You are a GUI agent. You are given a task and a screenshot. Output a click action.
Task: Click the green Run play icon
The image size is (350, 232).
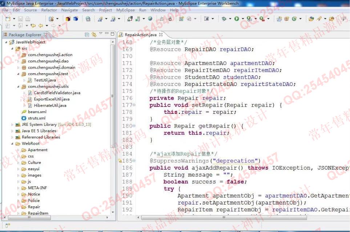237,19
